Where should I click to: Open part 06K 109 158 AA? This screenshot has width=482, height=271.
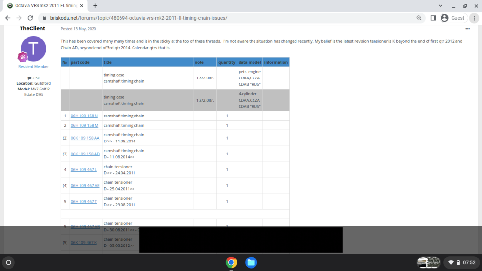point(85,138)
